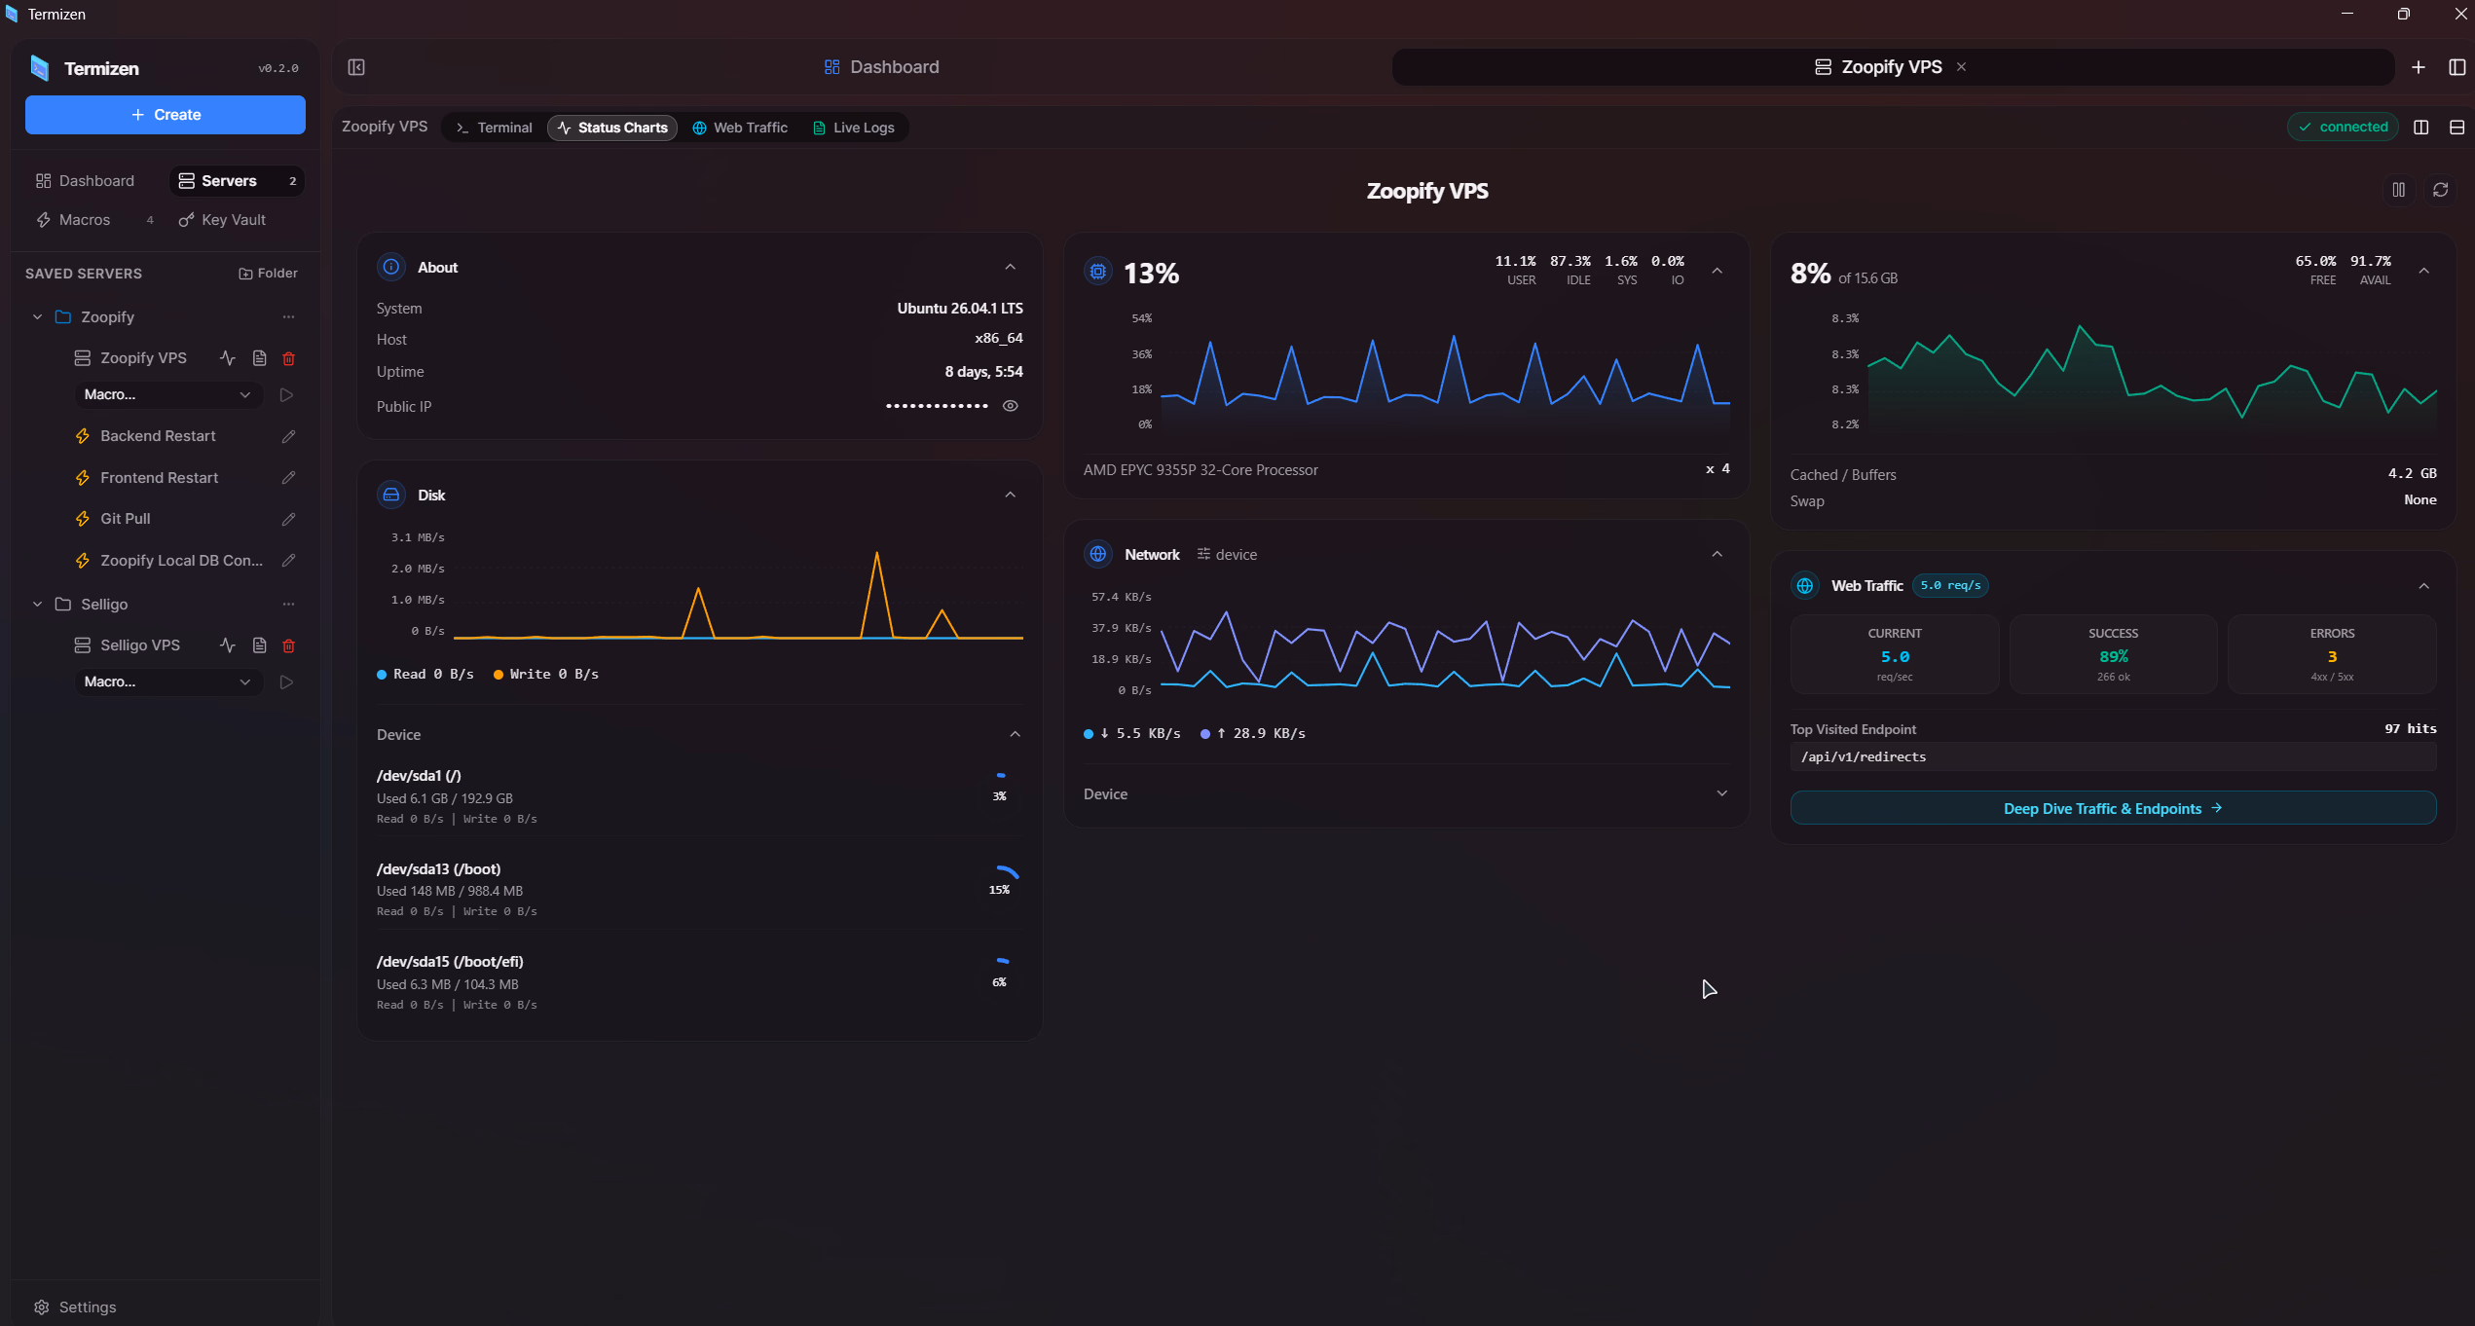The width and height of the screenshot is (2475, 1326).
Task: Edit the Frontend Restart macro
Action: click(x=288, y=478)
